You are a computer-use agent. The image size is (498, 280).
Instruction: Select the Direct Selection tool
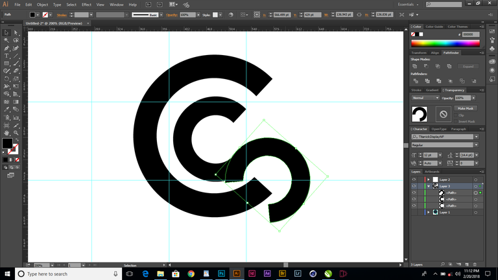pyautogui.click(x=16, y=32)
